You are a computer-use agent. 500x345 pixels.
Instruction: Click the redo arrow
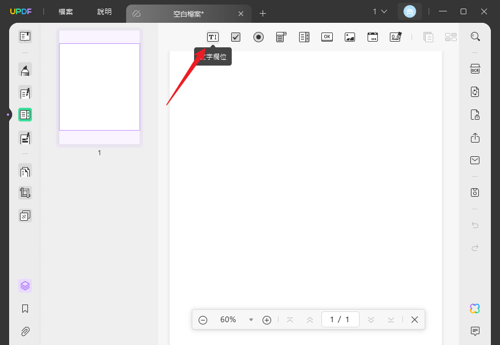(475, 248)
